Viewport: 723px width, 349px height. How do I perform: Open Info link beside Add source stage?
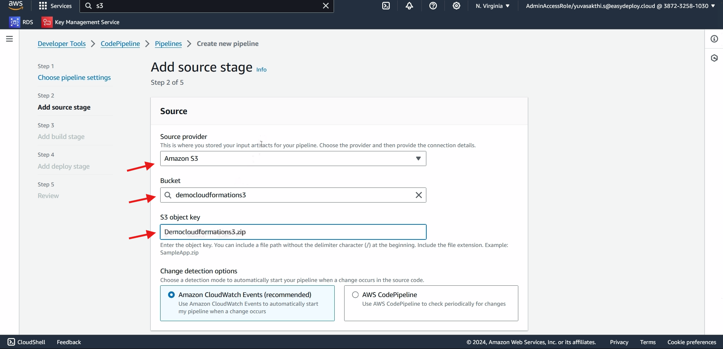pos(262,70)
